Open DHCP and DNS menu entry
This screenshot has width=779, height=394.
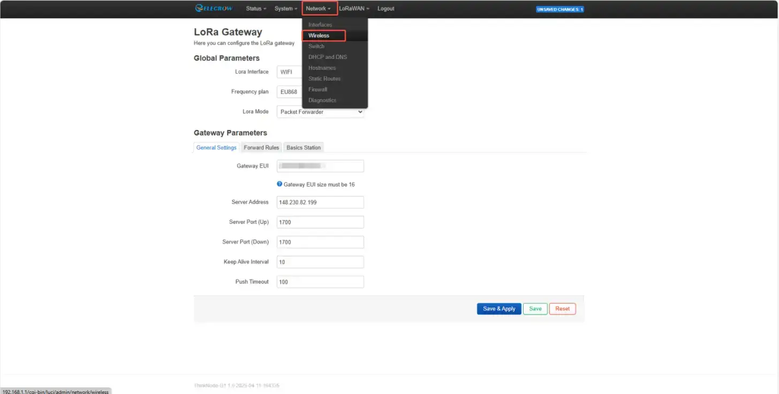[x=328, y=57]
